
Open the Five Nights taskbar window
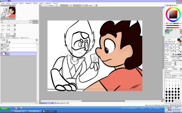coord(34,111)
